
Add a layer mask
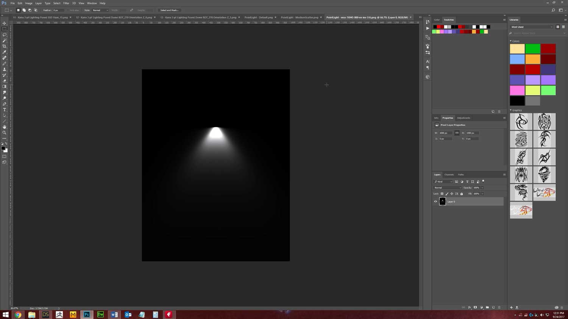coord(475,307)
